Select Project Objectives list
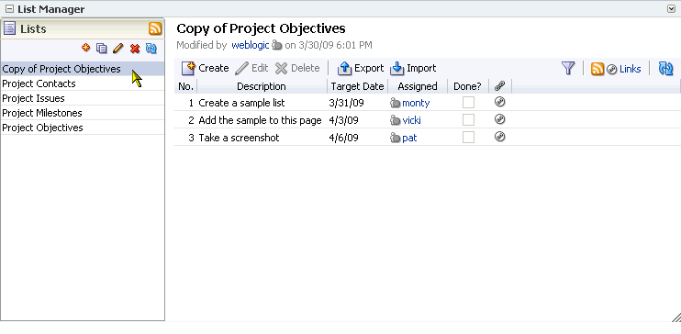The height and width of the screenshot is (334, 681). 83,128
